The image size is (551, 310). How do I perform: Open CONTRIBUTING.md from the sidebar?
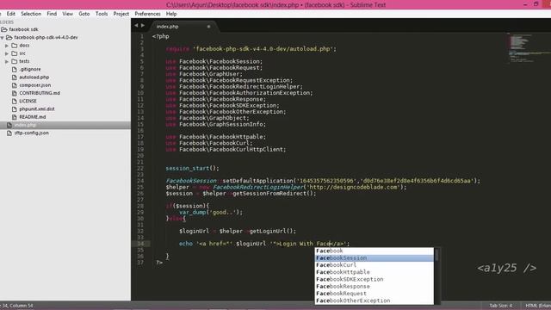point(40,93)
